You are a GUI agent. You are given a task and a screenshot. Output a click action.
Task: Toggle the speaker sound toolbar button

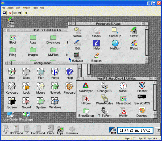26,13
